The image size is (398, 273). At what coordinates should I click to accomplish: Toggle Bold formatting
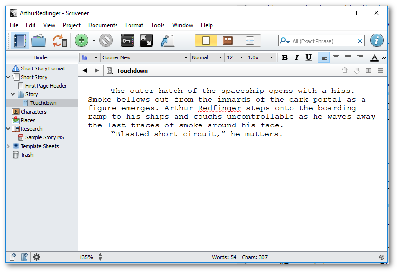[285, 57]
